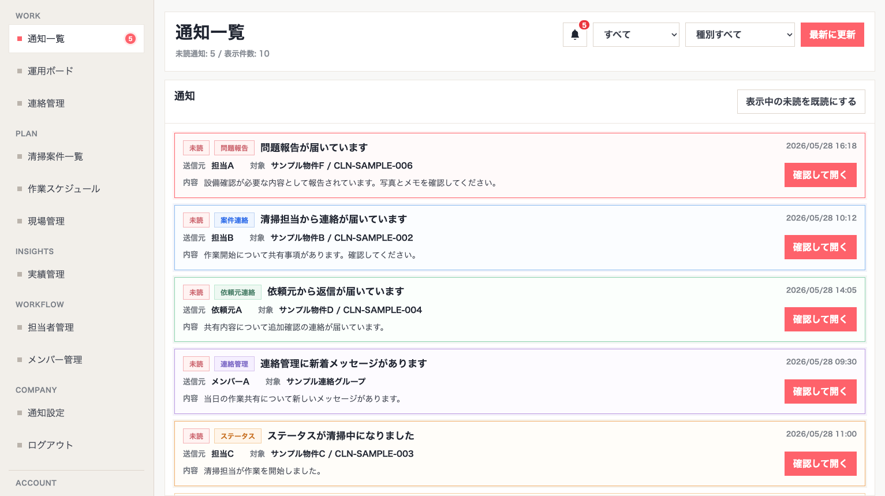Open the すべて read-status dropdown
This screenshot has height=496, width=885.
637,35
